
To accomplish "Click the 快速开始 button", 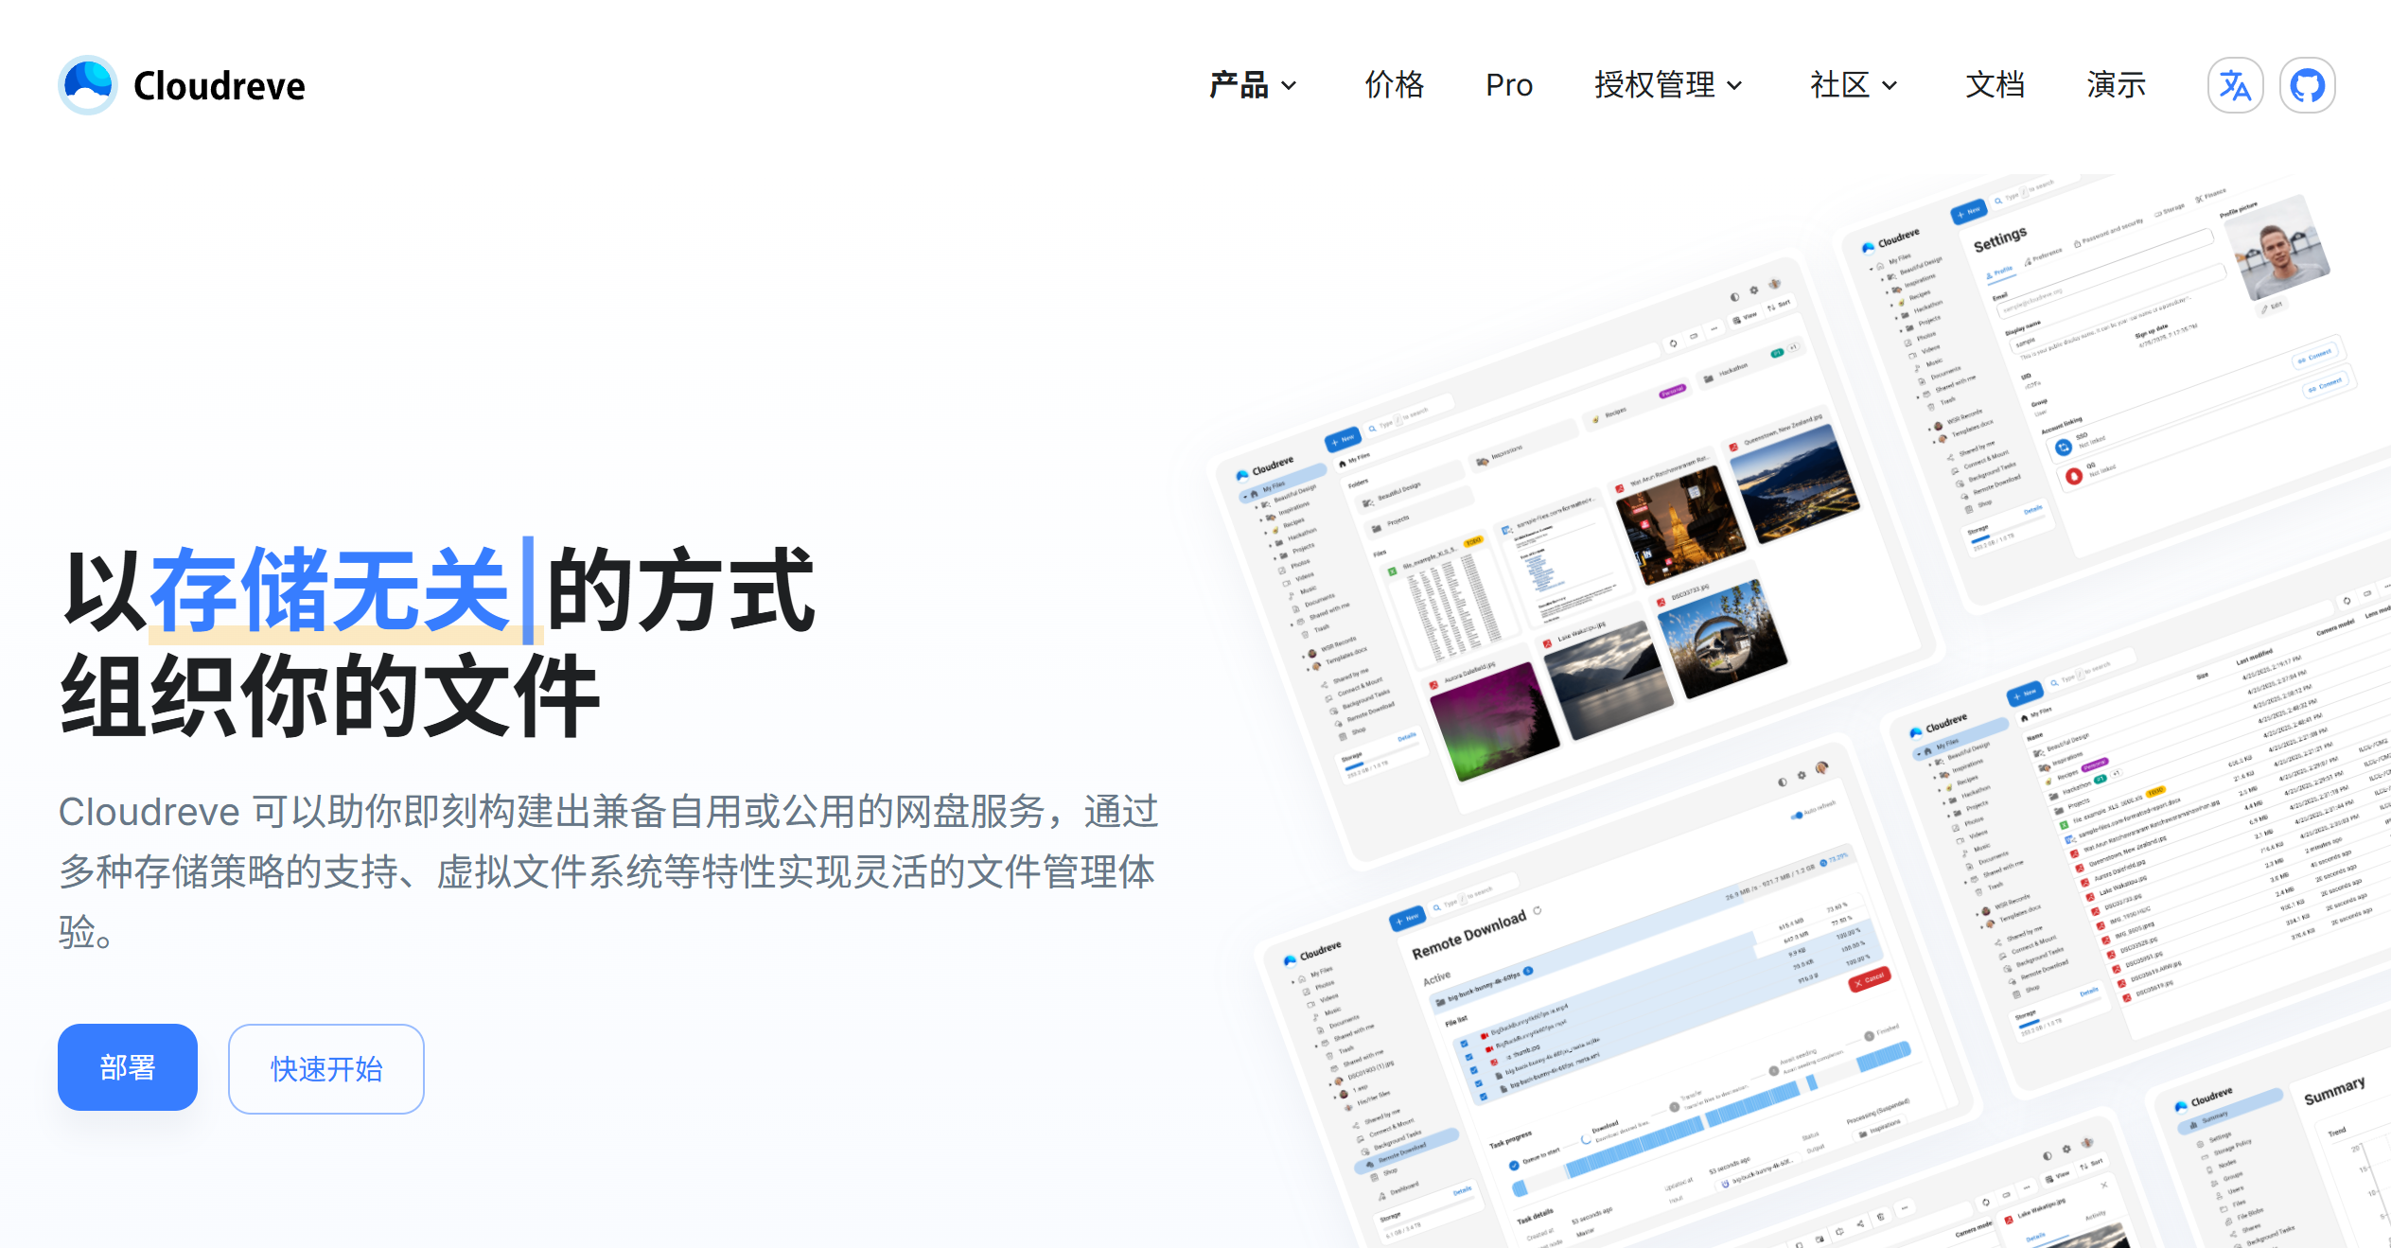I will coord(326,1068).
